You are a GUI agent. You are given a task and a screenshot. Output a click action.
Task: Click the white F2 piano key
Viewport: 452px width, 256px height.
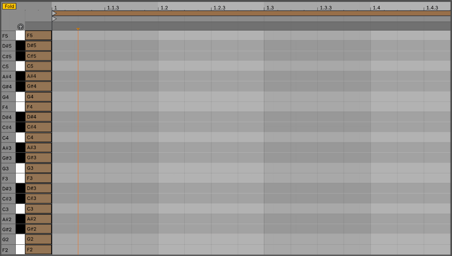click(20, 250)
